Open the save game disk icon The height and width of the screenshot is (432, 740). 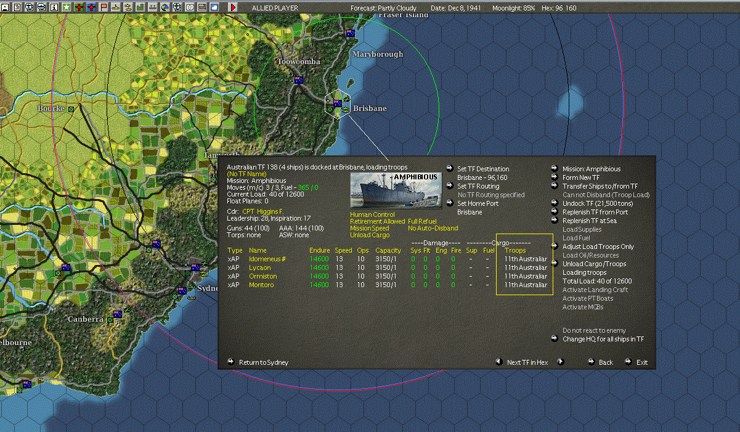(x=4, y=7)
